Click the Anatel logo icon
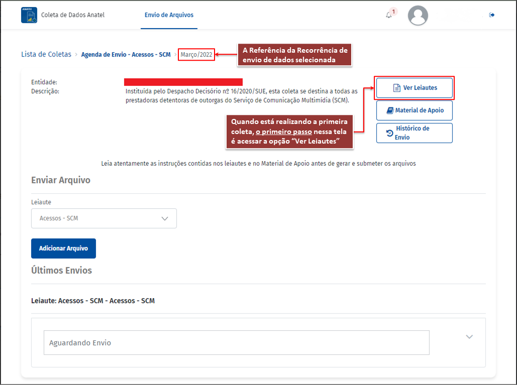 point(29,15)
